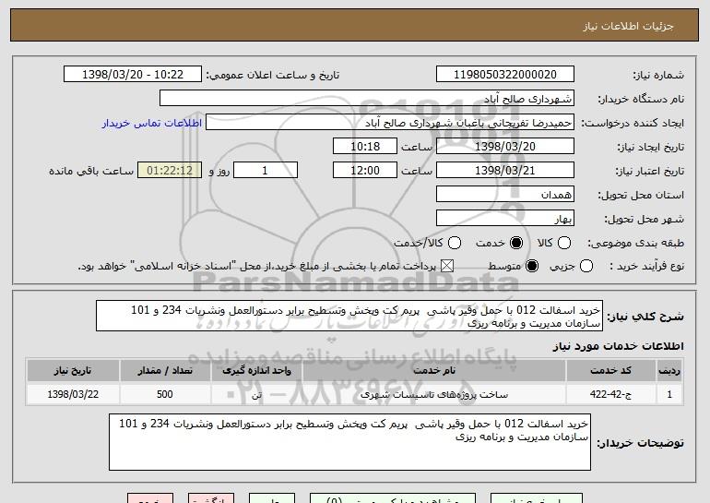Select the خدمت radio button
Image resolution: width=710 pixels, height=503 pixels.
[x=516, y=243]
